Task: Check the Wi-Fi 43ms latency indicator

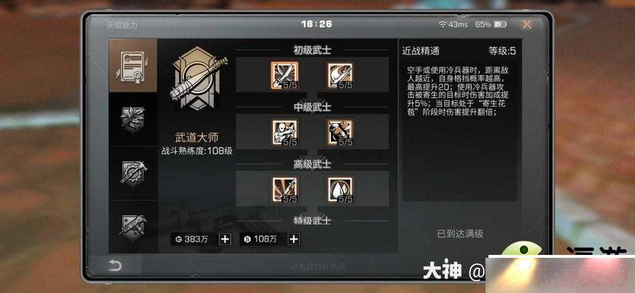Action: click(x=453, y=24)
